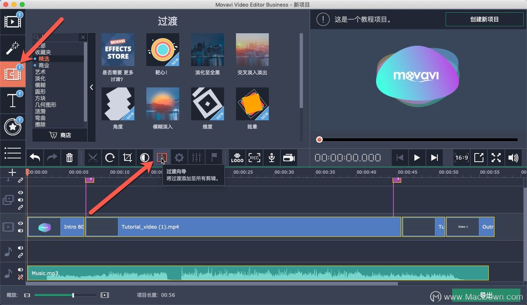Mute the linked audio track speaker
Viewport: 527px width, 305px height.
coord(21,248)
